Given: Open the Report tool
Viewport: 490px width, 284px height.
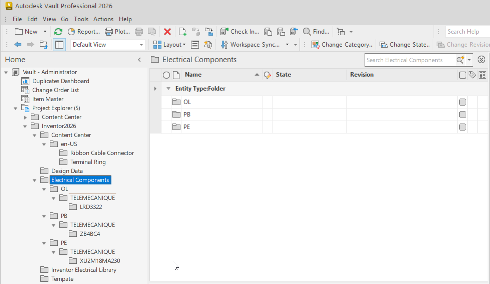Looking at the screenshot, I should [x=84, y=32].
